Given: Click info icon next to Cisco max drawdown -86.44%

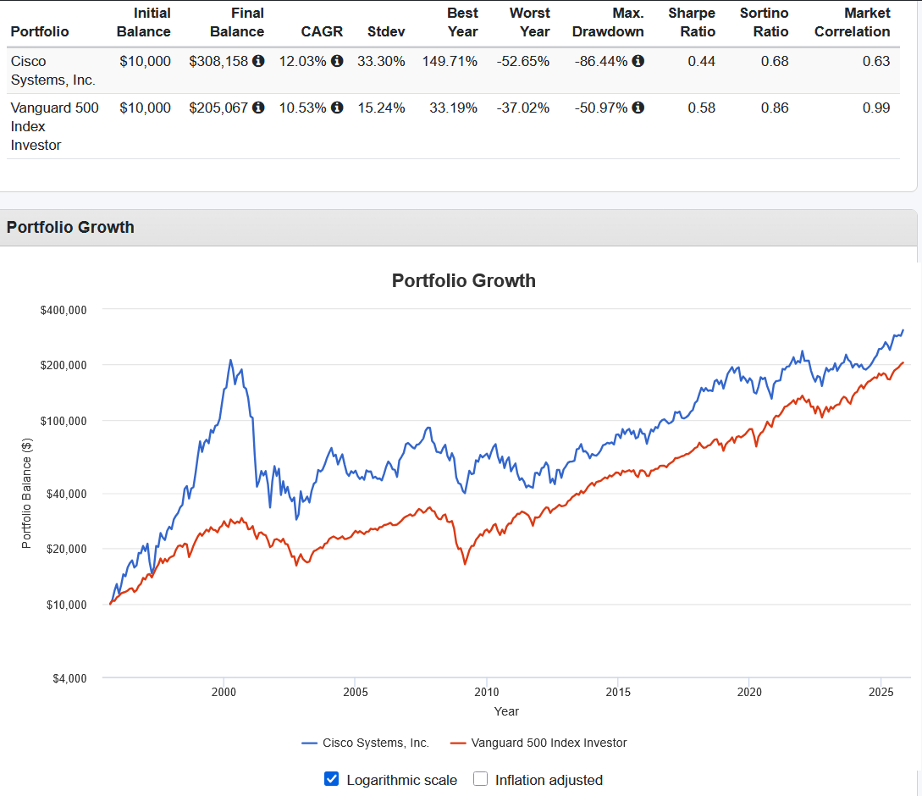Looking at the screenshot, I should pyautogui.click(x=638, y=61).
